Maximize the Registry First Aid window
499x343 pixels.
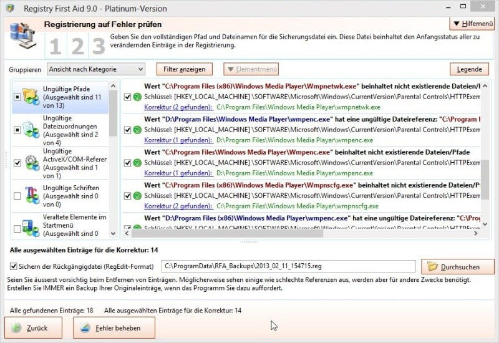463,6
